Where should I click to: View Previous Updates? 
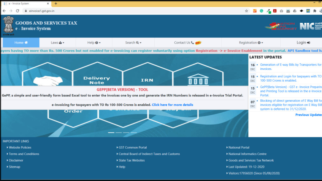click(309, 115)
